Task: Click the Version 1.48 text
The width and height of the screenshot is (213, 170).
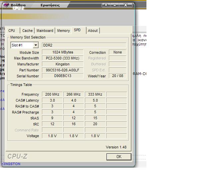Action: point(116,147)
